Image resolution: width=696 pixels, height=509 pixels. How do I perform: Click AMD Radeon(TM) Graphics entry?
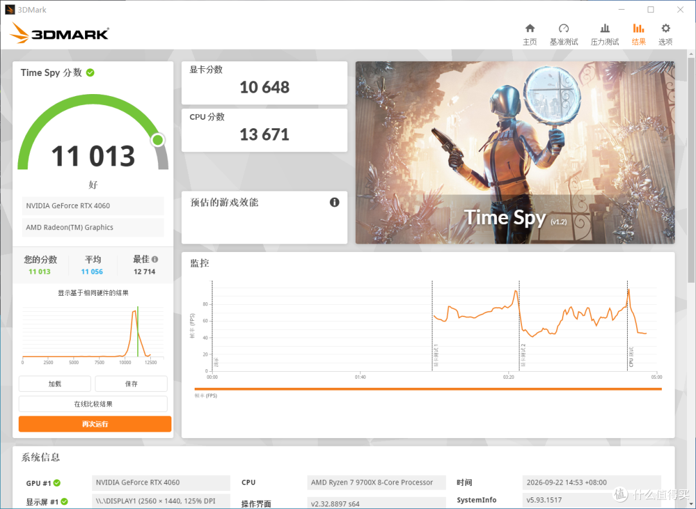click(x=93, y=227)
